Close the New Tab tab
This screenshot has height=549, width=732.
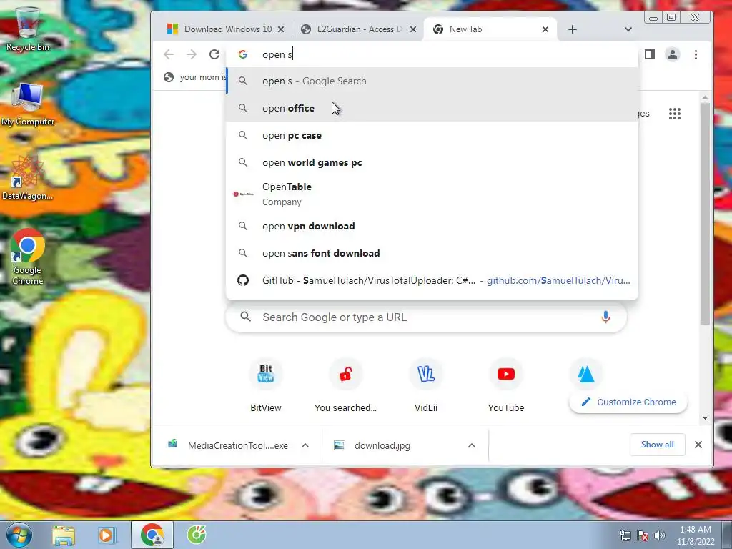click(545, 29)
